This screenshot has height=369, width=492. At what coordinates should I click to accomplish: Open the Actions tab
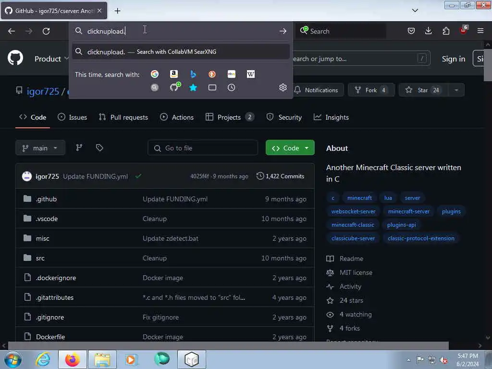click(x=177, y=117)
